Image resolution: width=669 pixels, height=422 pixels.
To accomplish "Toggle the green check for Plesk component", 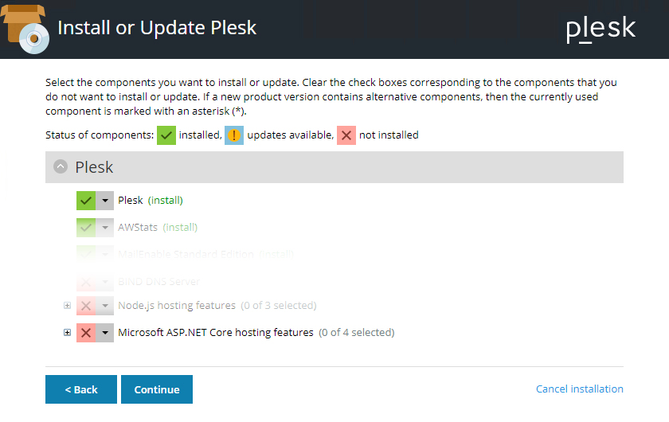I will pos(86,201).
